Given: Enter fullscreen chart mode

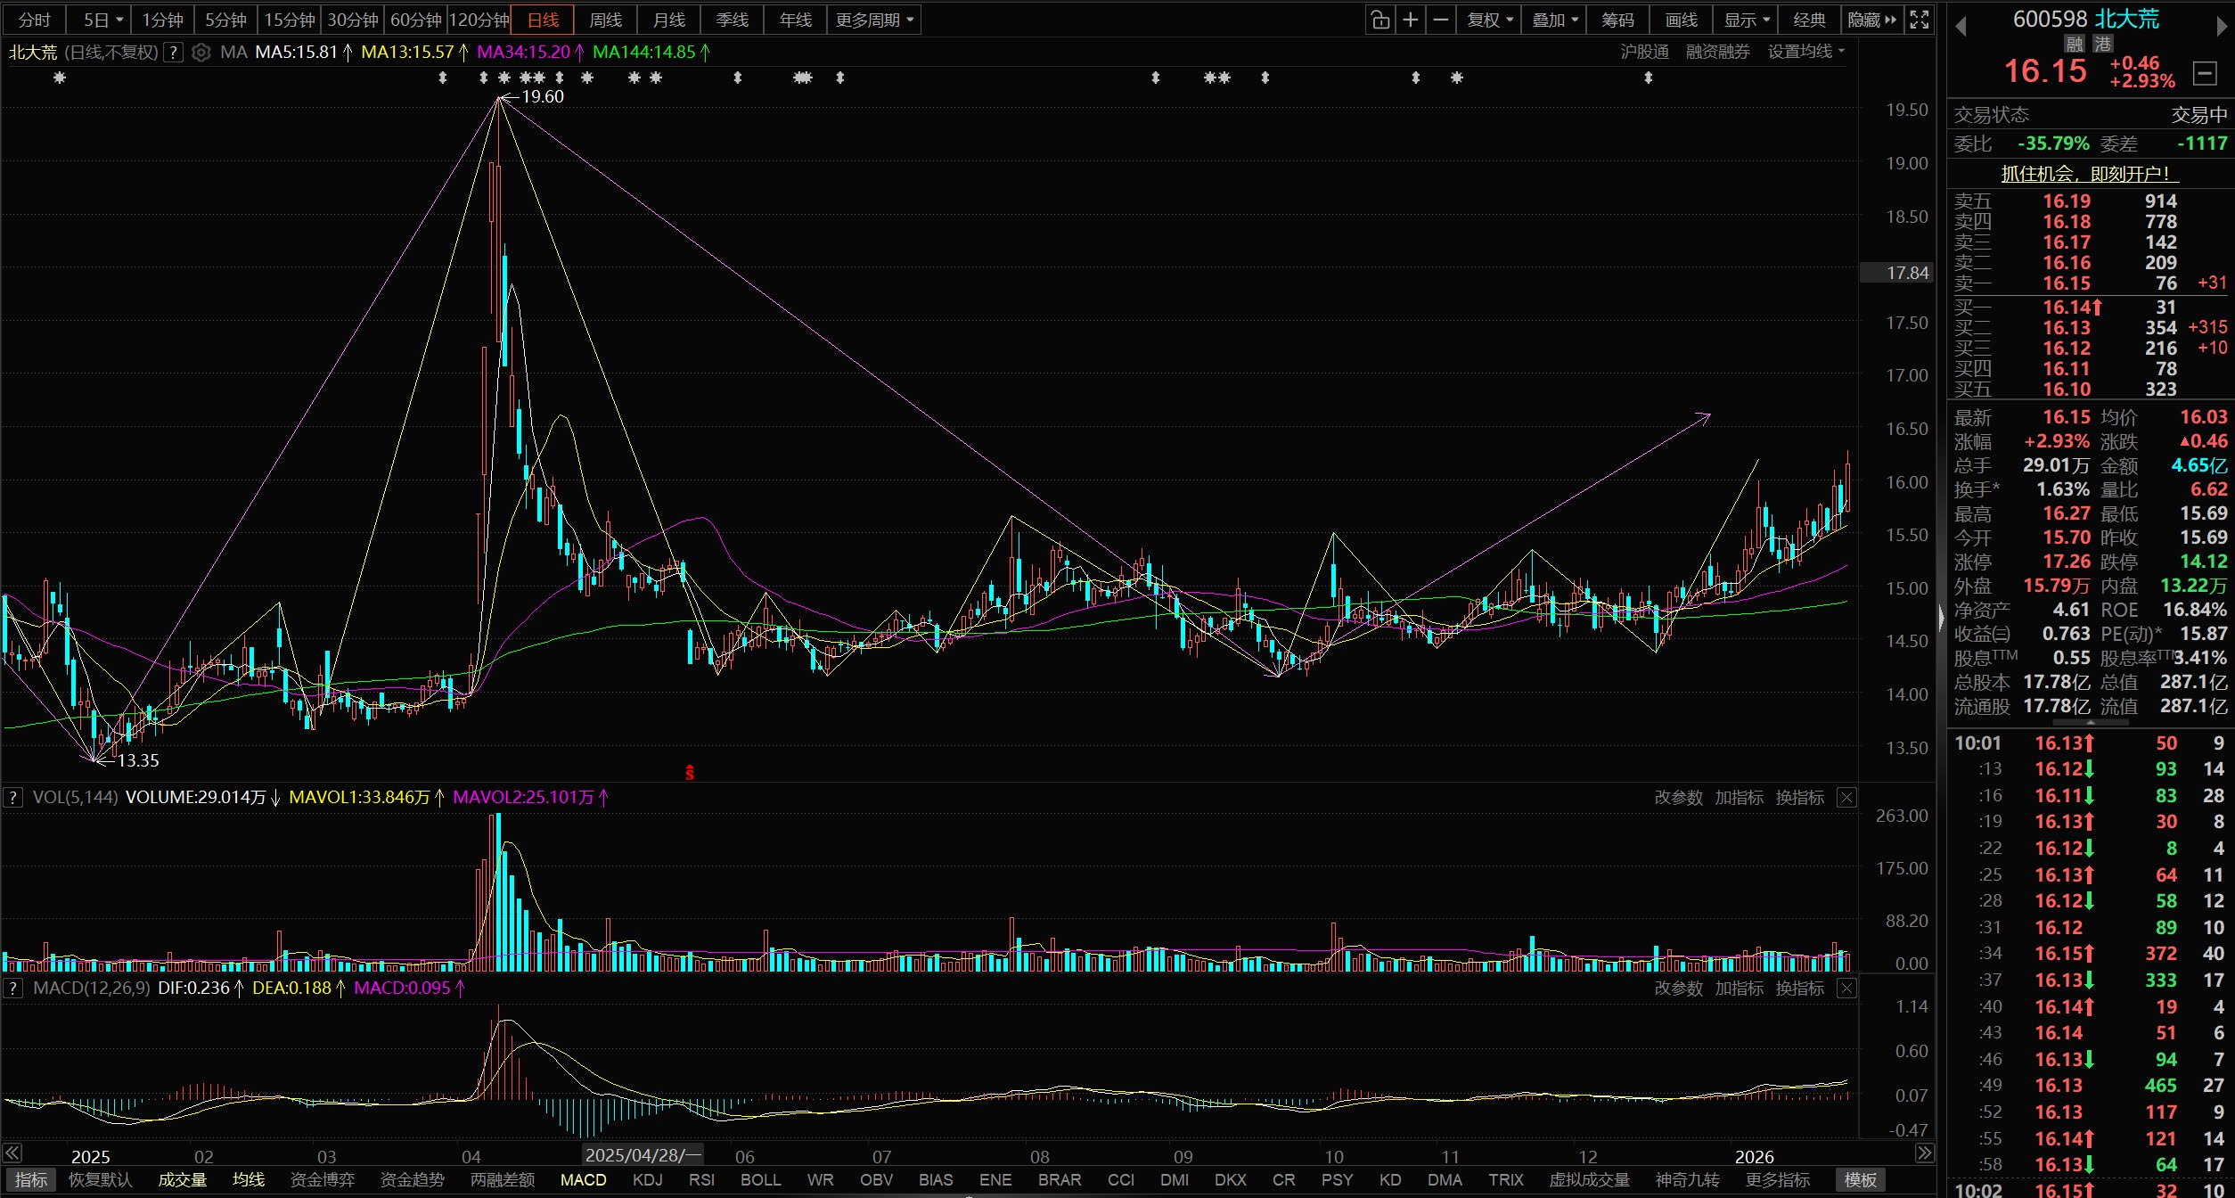Looking at the screenshot, I should [x=1920, y=20].
